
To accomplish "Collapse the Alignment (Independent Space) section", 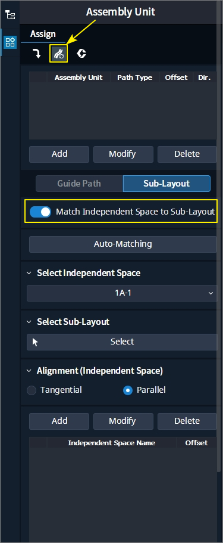I will [x=29, y=371].
